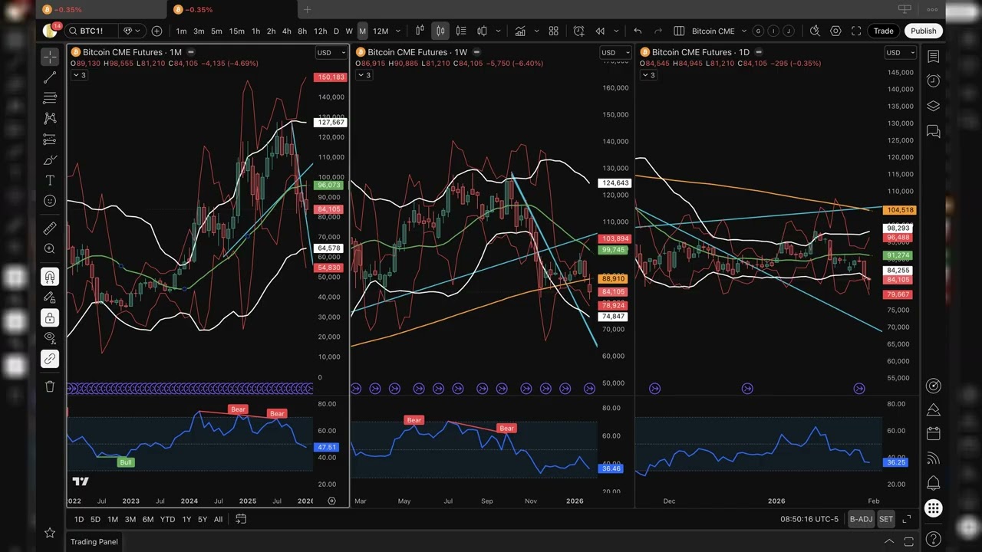Toggle magnet mode for drawings
982x552 pixels.
pos(50,277)
